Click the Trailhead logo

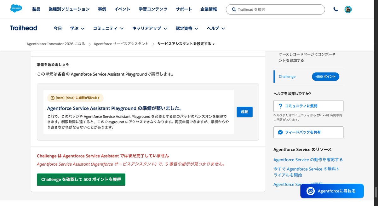23,28
